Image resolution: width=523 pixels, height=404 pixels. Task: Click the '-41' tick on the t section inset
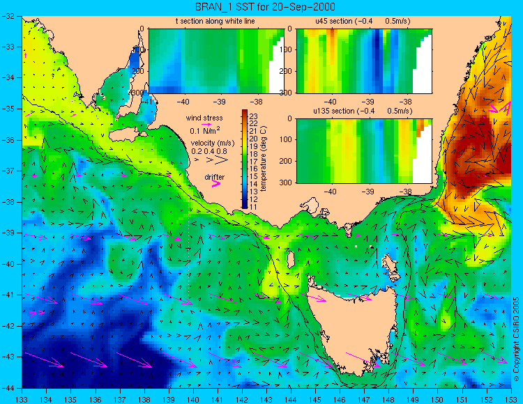148,102
